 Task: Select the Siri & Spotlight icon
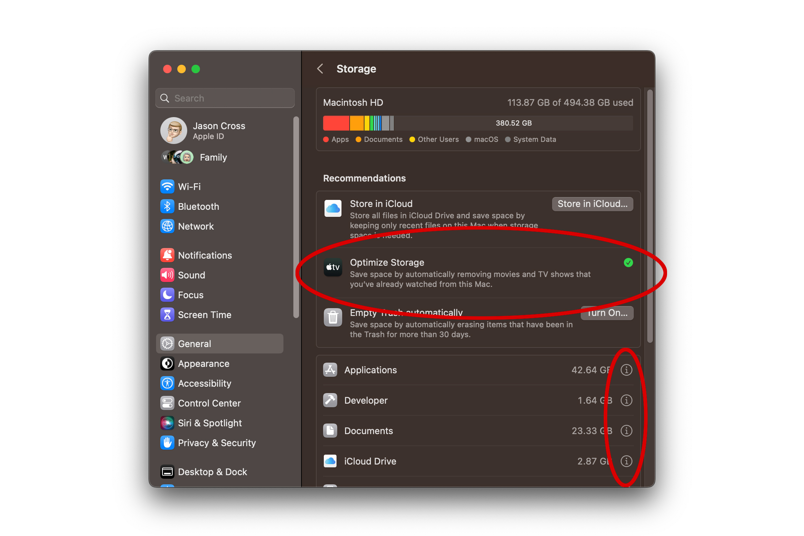[210, 423]
